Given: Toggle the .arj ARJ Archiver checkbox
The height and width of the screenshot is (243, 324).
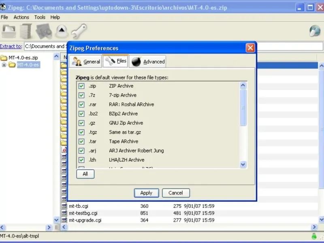Looking at the screenshot, I should (81, 151).
